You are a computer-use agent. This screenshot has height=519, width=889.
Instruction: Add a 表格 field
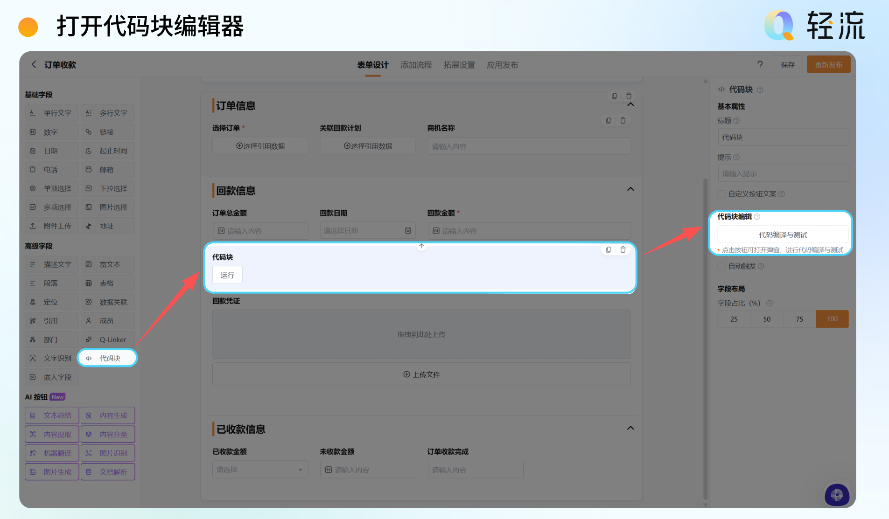pos(108,283)
